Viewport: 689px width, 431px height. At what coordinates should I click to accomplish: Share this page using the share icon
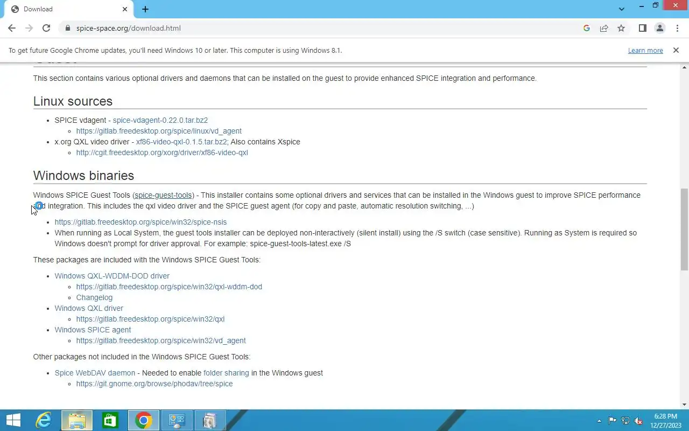(604, 28)
